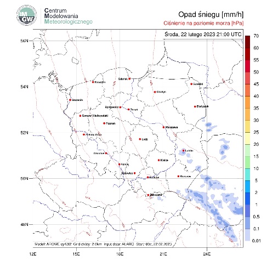
Task: Click the 24E longitude label
Action: tap(207, 254)
